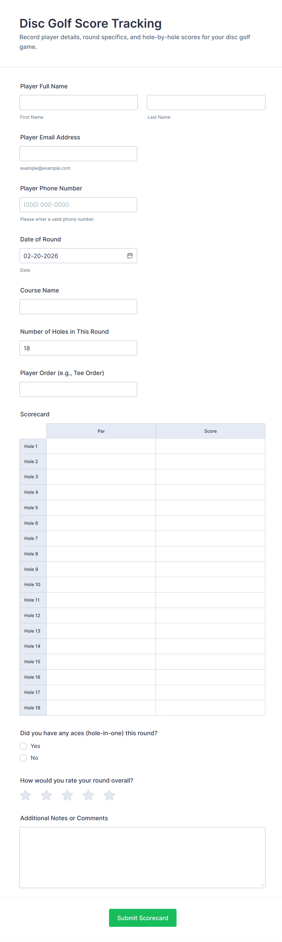This screenshot has height=942, width=282.
Task: Rate the round three stars
Action: coord(68,795)
